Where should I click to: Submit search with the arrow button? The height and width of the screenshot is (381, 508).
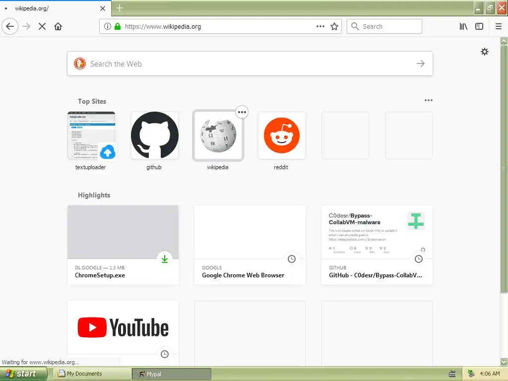click(x=421, y=63)
